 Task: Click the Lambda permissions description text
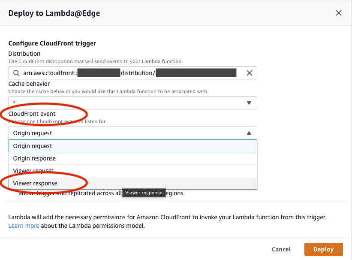pos(167,218)
